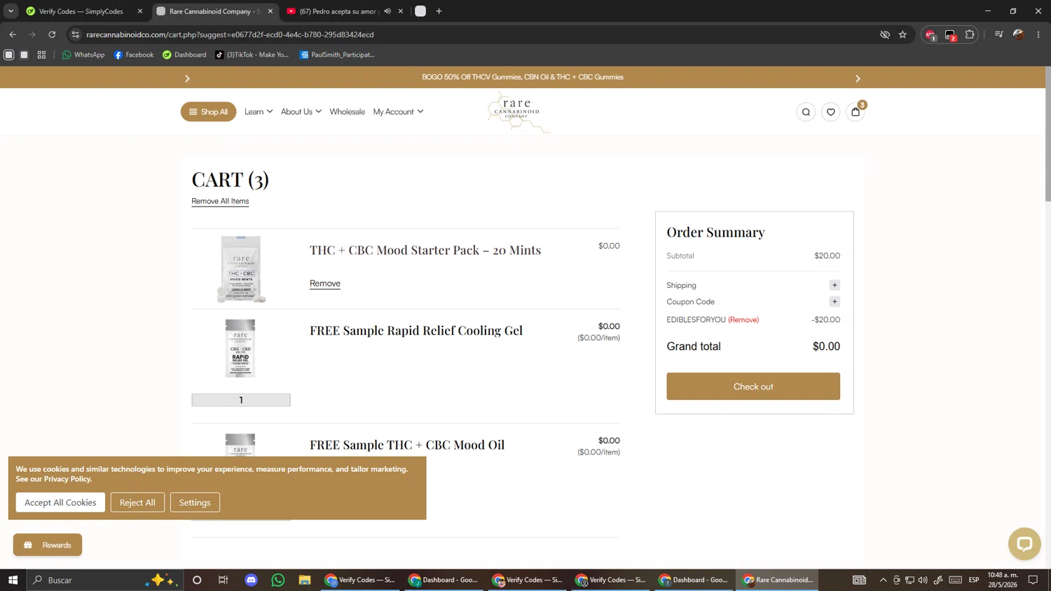The width and height of the screenshot is (1051, 591).
Task: Open the ABP ad blocker extension
Action: click(930, 34)
